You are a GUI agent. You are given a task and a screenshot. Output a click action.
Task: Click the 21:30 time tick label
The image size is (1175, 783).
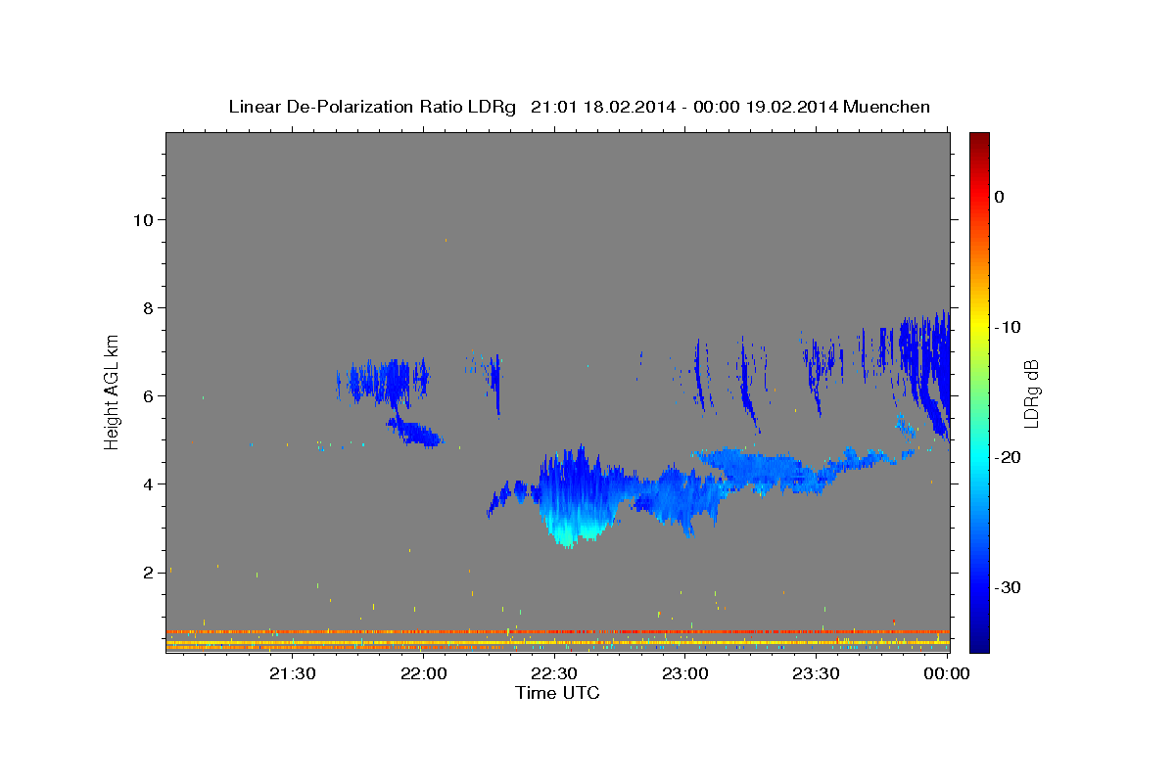(x=292, y=674)
